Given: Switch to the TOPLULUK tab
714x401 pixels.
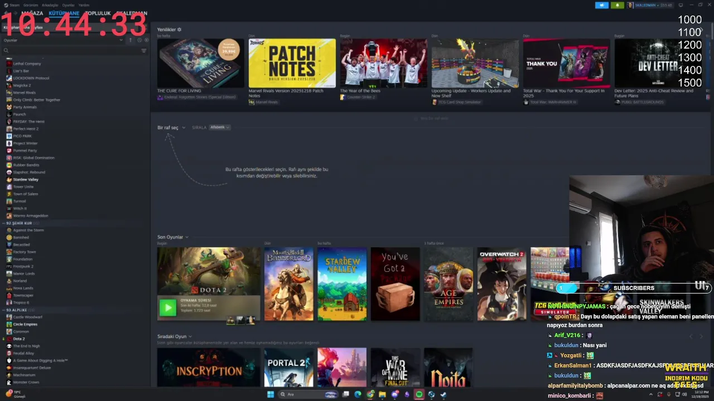Looking at the screenshot, I should coord(98,13).
